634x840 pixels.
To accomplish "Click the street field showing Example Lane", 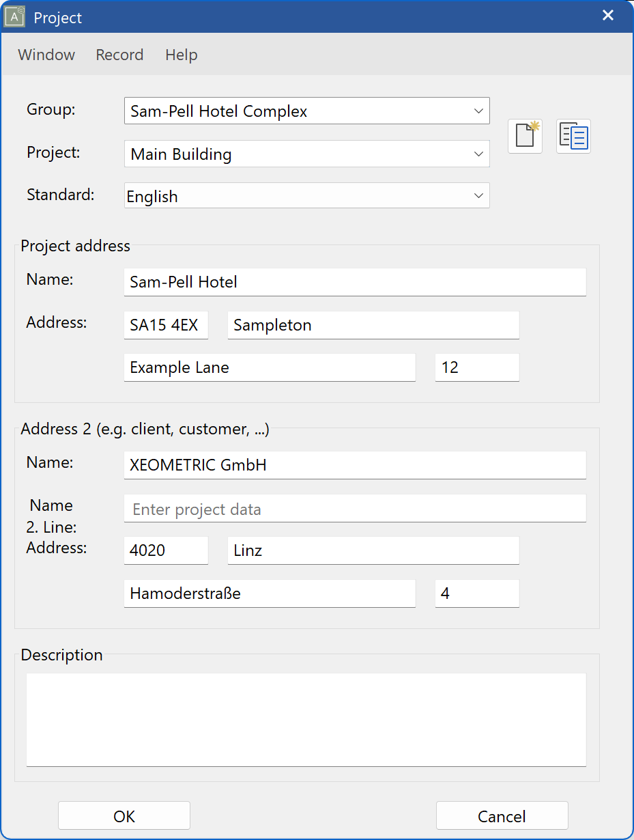I will [x=270, y=367].
